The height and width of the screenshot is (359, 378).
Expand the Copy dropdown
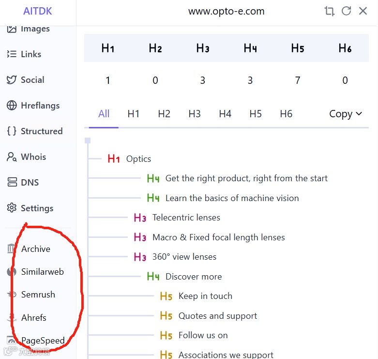coord(346,114)
